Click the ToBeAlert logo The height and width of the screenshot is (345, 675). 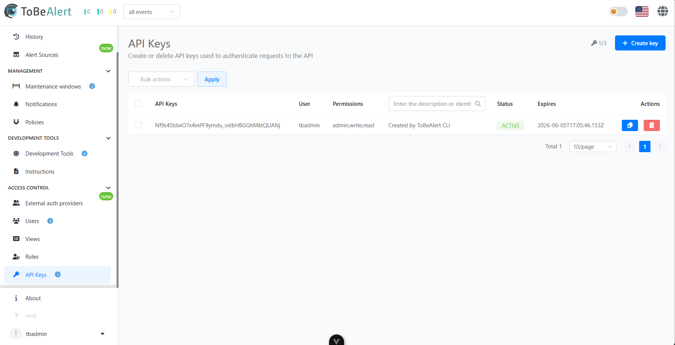[38, 11]
